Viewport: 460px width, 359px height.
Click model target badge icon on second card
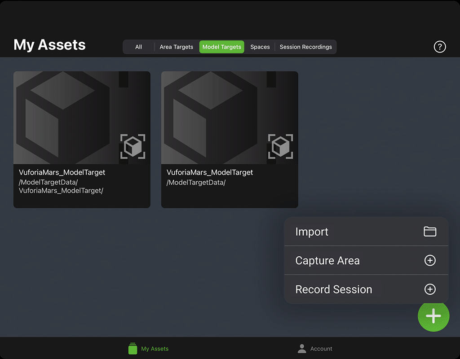280,146
